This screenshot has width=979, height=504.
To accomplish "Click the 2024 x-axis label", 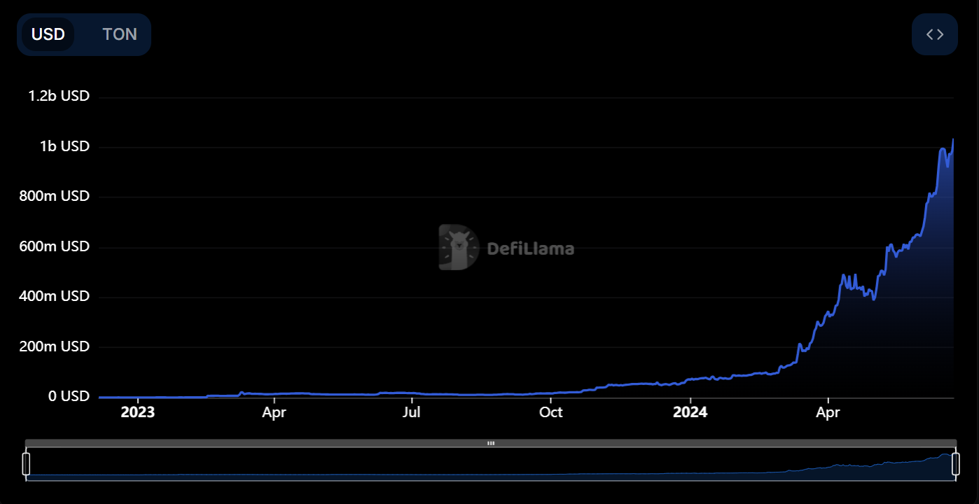I will [x=690, y=412].
